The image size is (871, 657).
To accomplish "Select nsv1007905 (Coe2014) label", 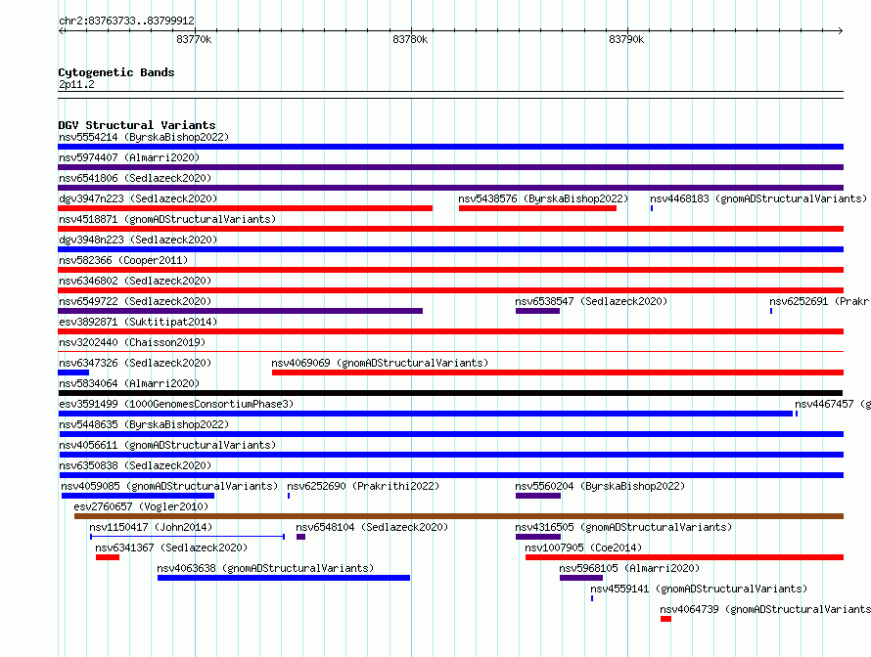I will point(583,547).
